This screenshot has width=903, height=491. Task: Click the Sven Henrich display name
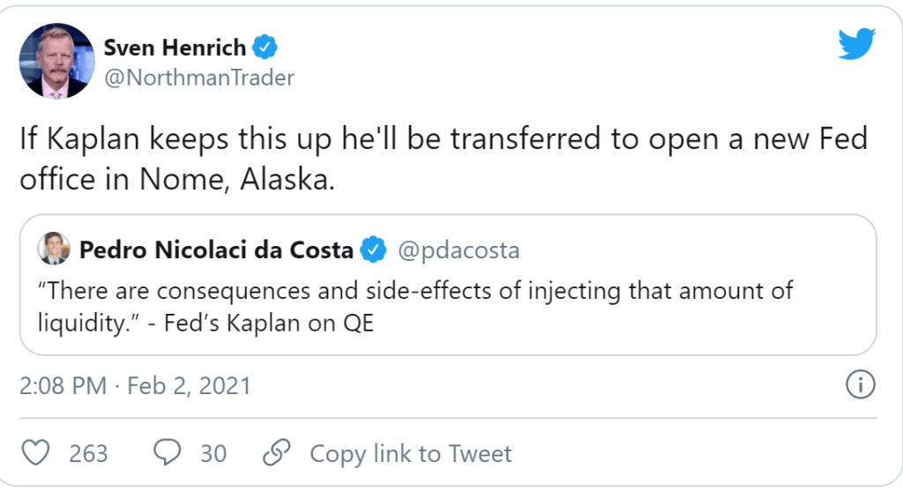tap(175, 46)
